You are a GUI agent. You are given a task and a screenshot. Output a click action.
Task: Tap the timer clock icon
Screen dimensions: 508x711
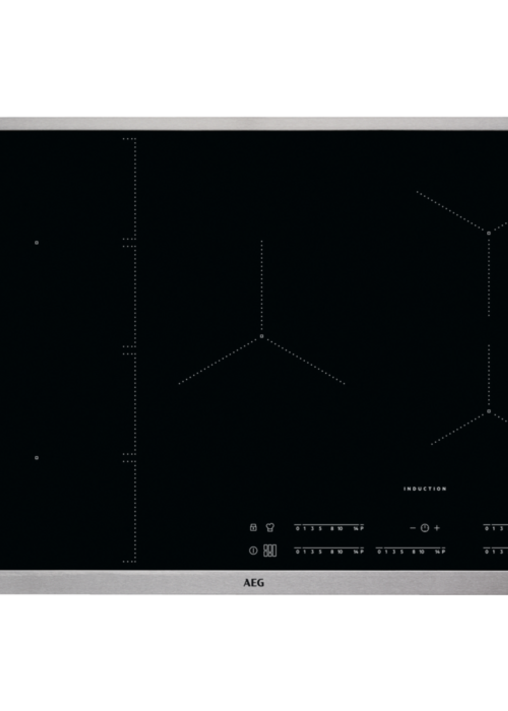tap(424, 528)
